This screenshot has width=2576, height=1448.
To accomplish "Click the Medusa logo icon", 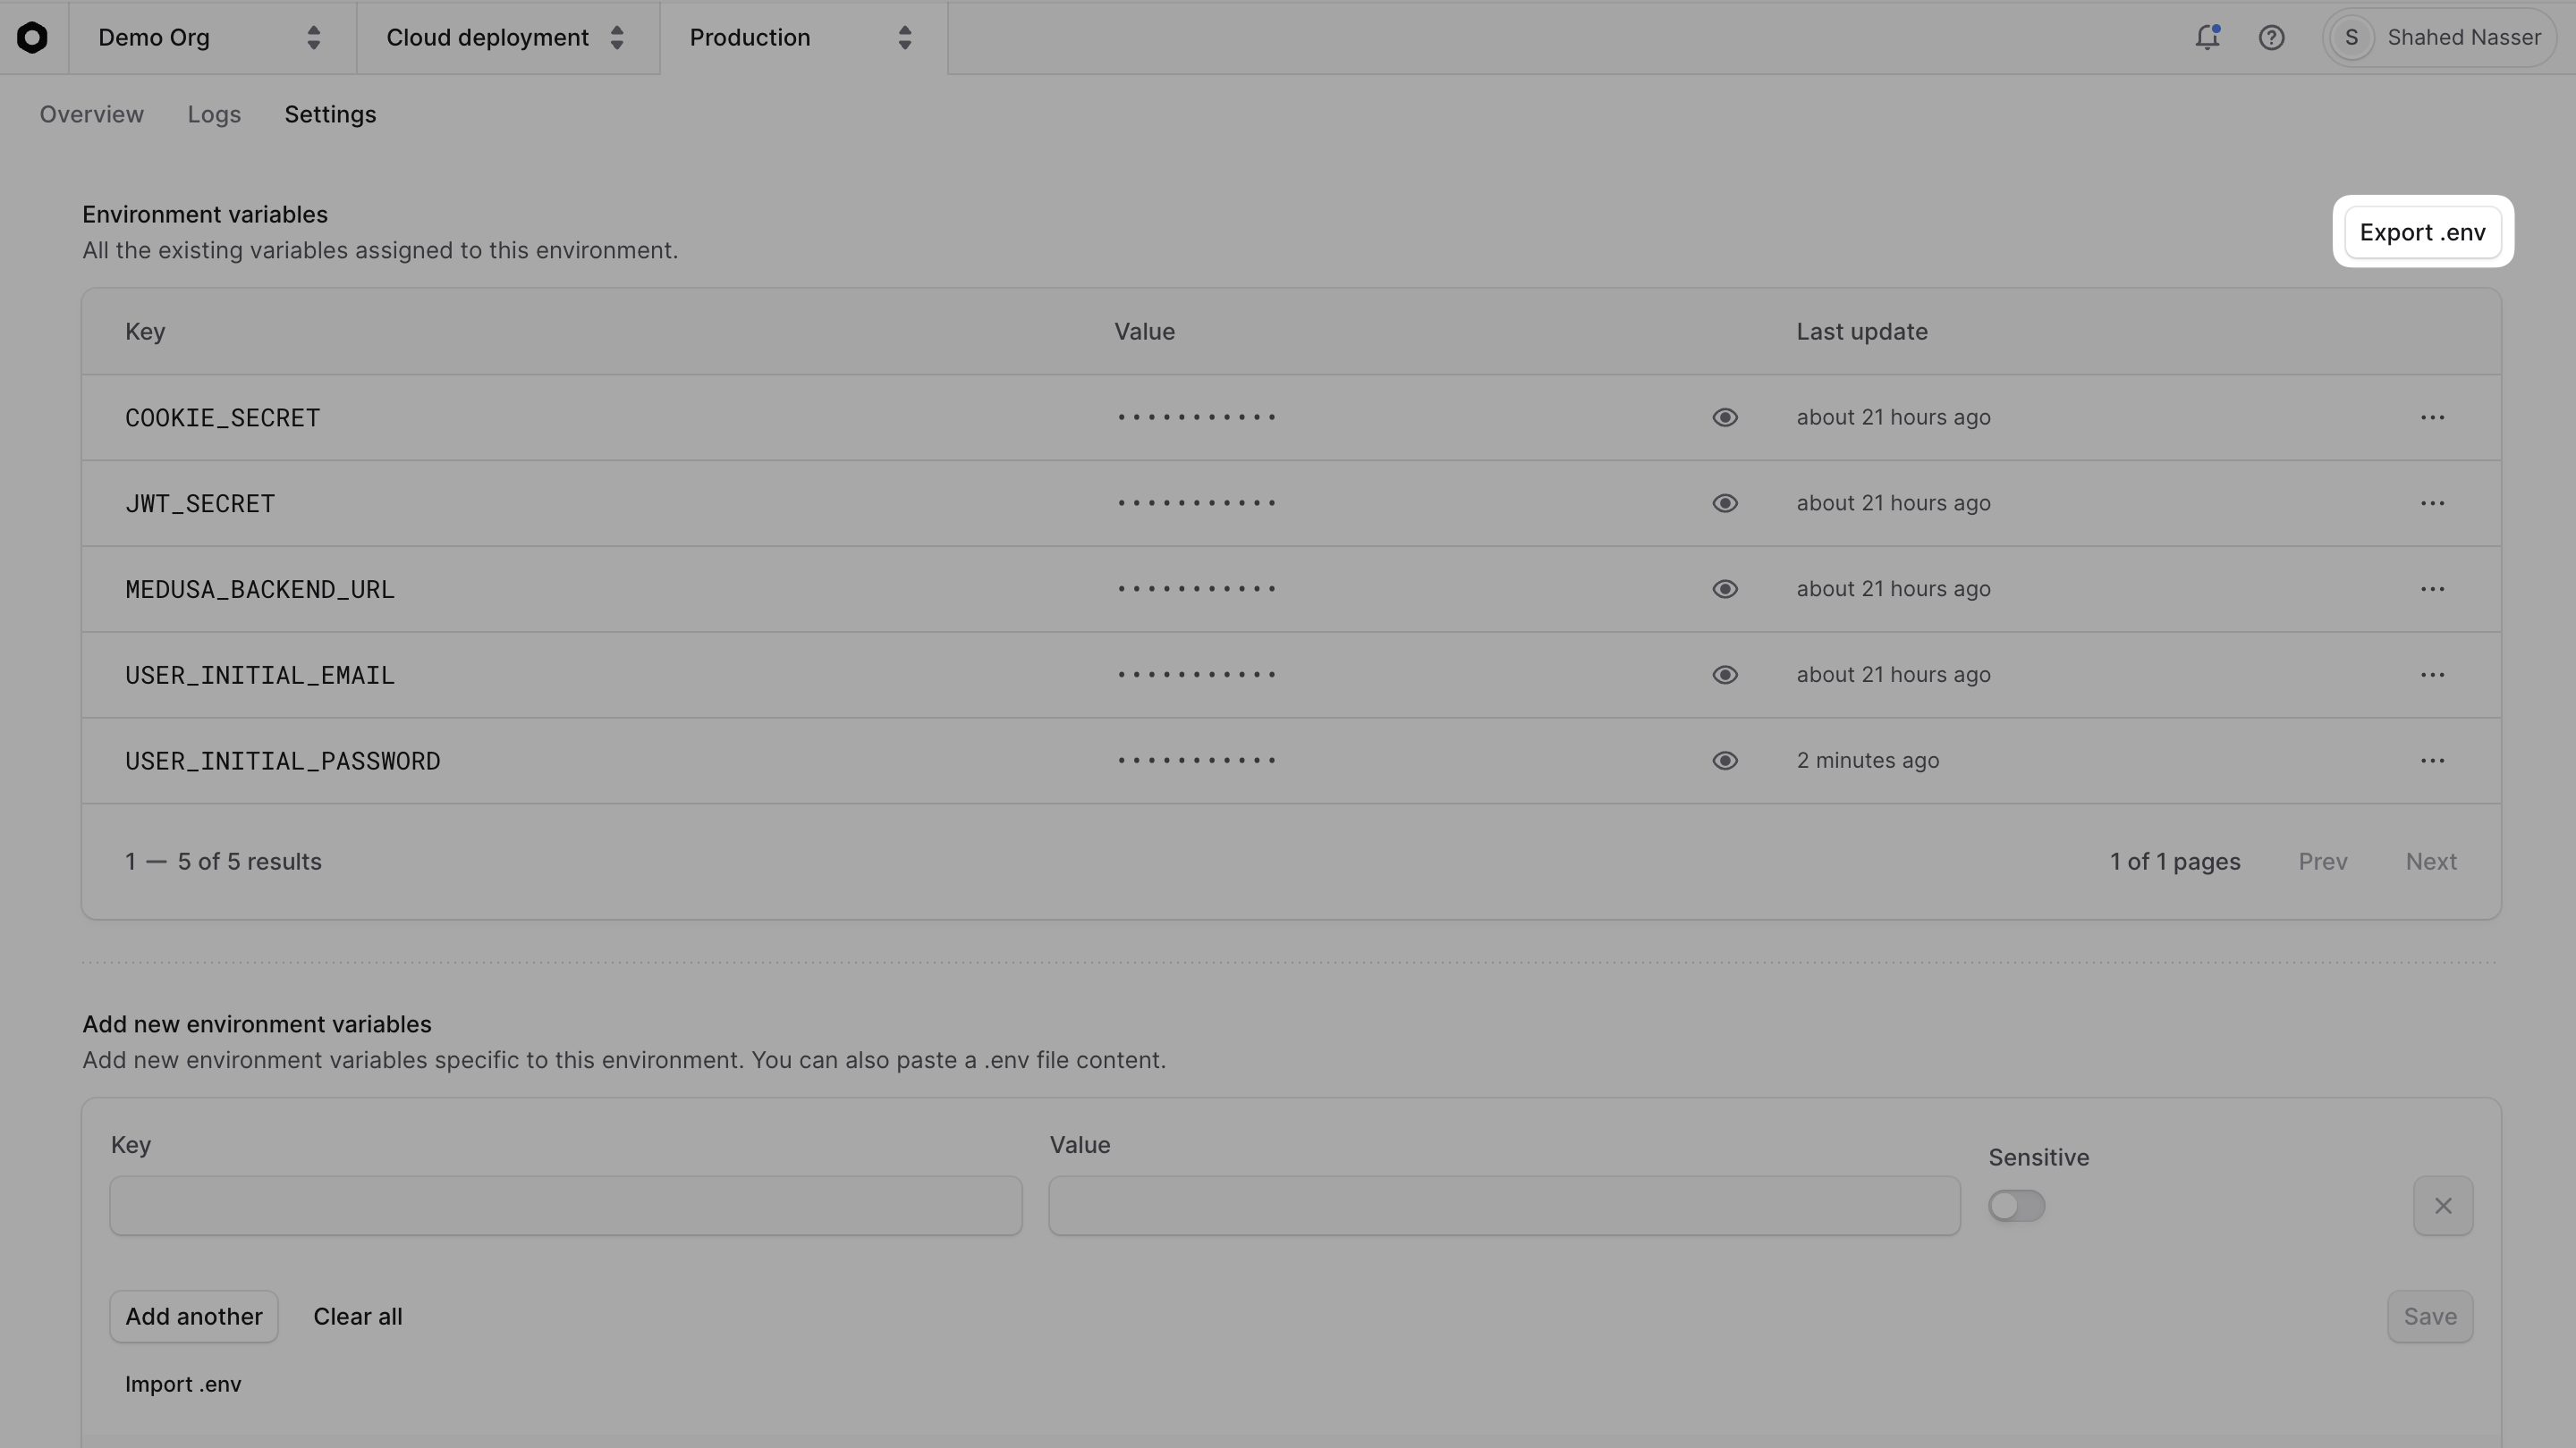I will tap(33, 37).
